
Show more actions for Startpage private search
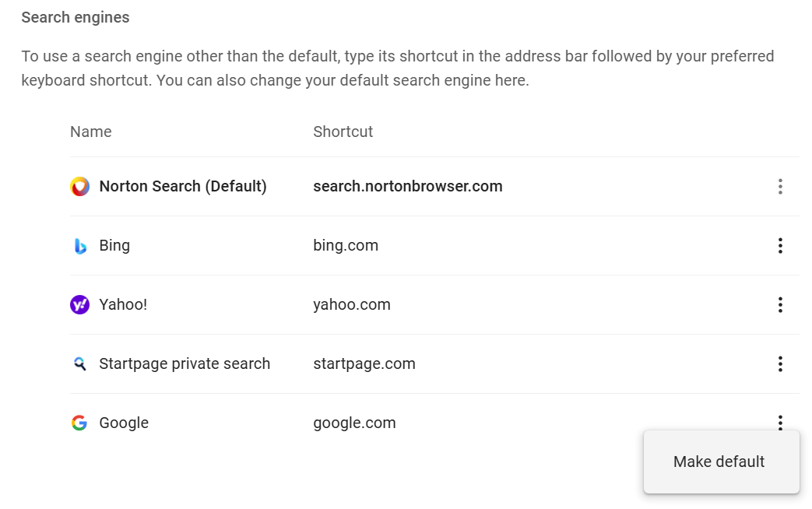click(780, 364)
